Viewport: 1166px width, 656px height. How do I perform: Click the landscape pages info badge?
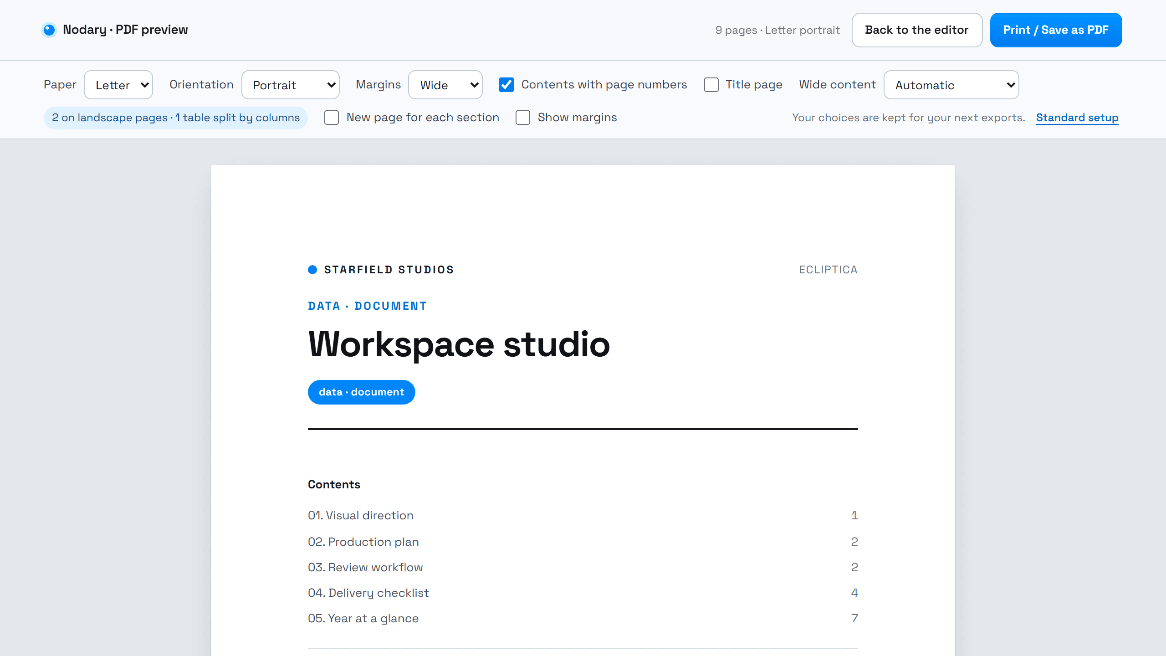(176, 118)
